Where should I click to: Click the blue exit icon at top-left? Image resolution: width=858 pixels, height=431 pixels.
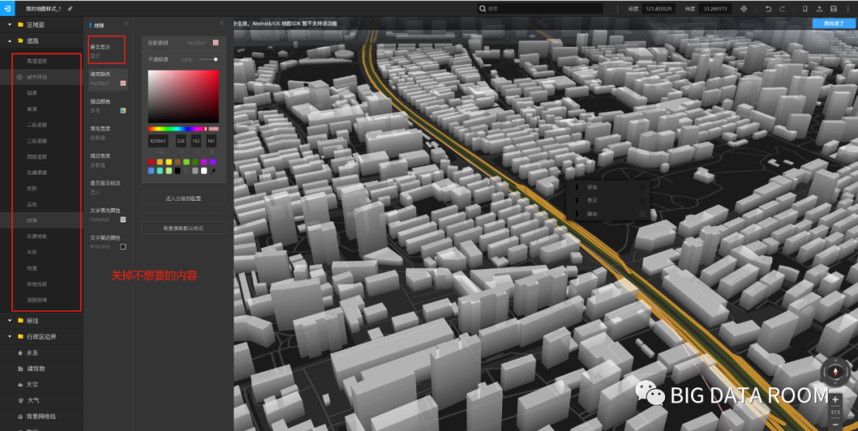(x=6, y=10)
